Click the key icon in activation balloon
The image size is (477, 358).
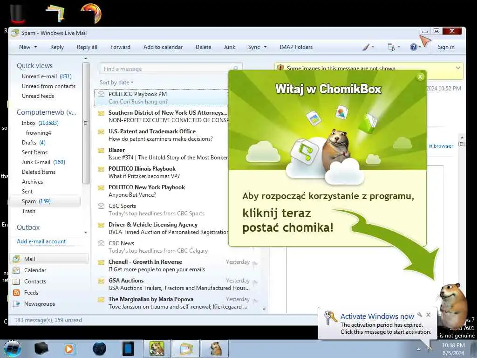click(x=330, y=318)
